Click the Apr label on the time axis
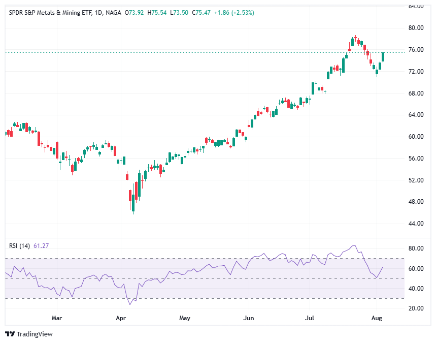 coord(121,318)
